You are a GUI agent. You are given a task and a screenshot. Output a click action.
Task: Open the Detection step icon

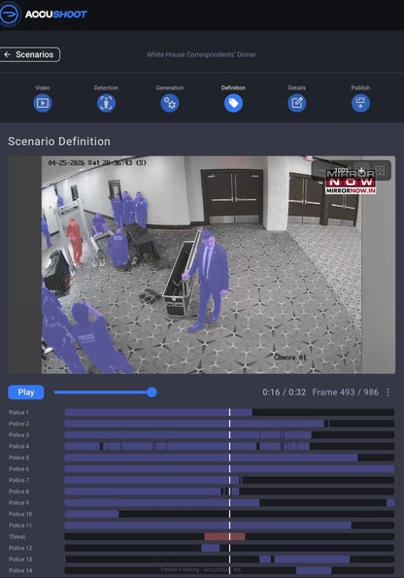pos(106,103)
